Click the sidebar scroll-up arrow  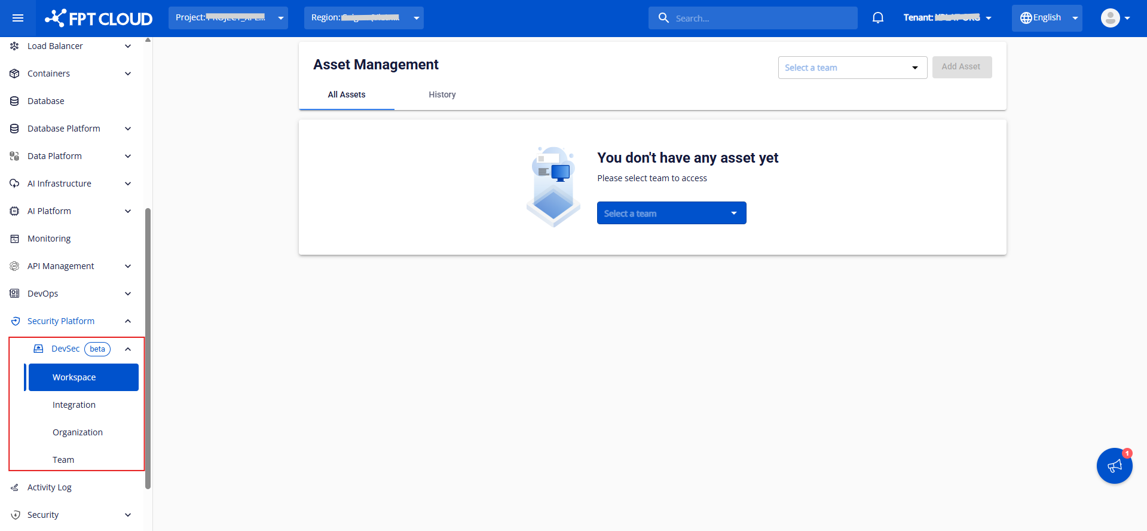point(148,40)
